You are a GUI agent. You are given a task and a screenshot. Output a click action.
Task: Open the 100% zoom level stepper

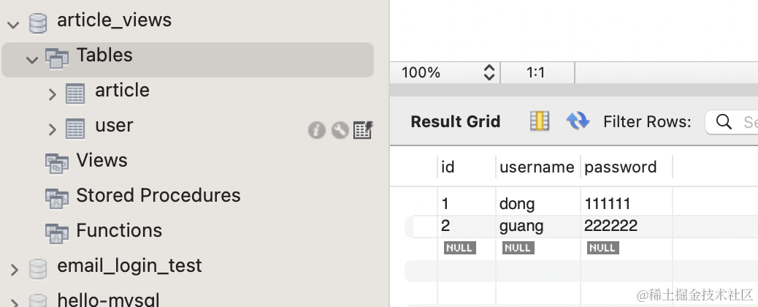tap(489, 72)
